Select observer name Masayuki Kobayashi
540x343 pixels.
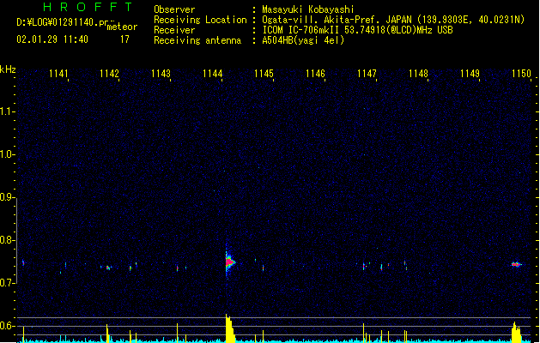coord(308,9)
